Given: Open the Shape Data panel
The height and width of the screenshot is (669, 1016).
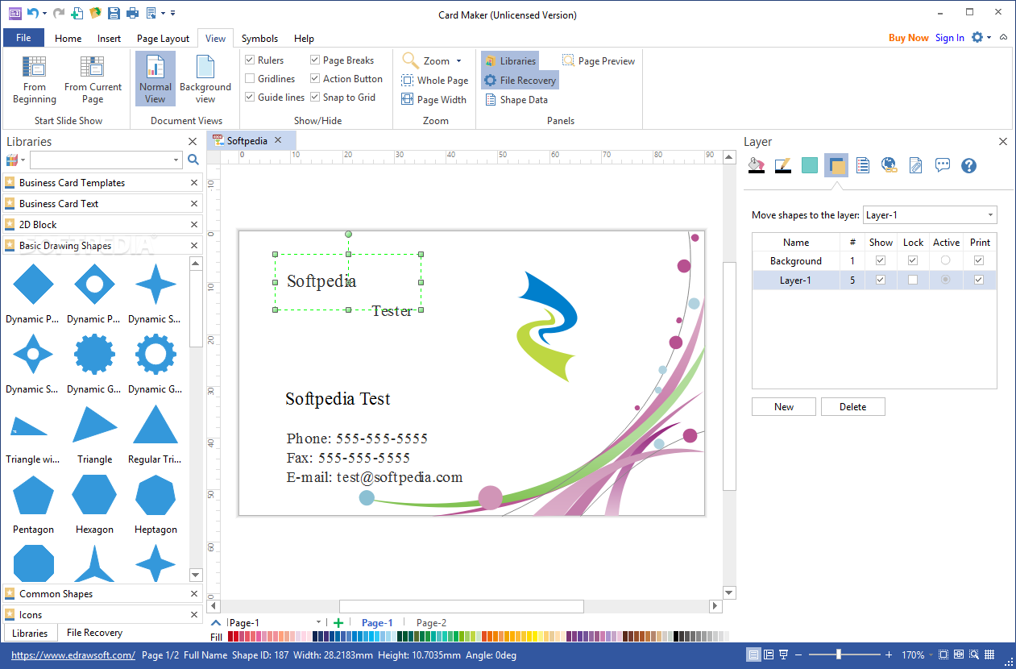Looking at the screenshot, I should (516, 100).
